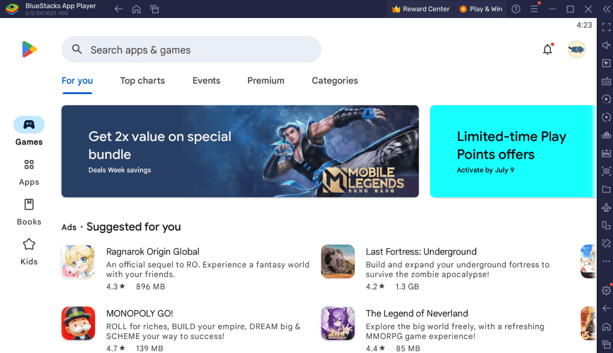613x353 pixels.
Task: Click the install APK icon
Action: point(606,153)
